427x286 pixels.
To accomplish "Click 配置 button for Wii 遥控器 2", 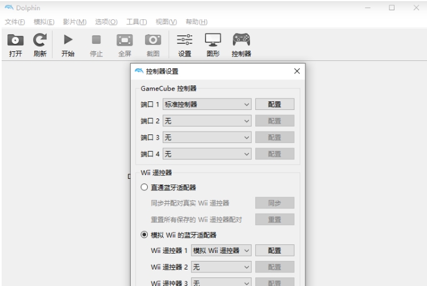I will tap(275, 267).
